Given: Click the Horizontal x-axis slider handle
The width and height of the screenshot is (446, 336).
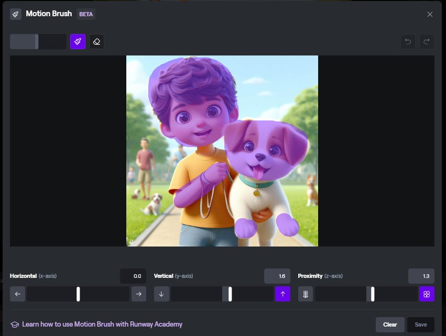Looking at the screenshot, I should (78, 294).
